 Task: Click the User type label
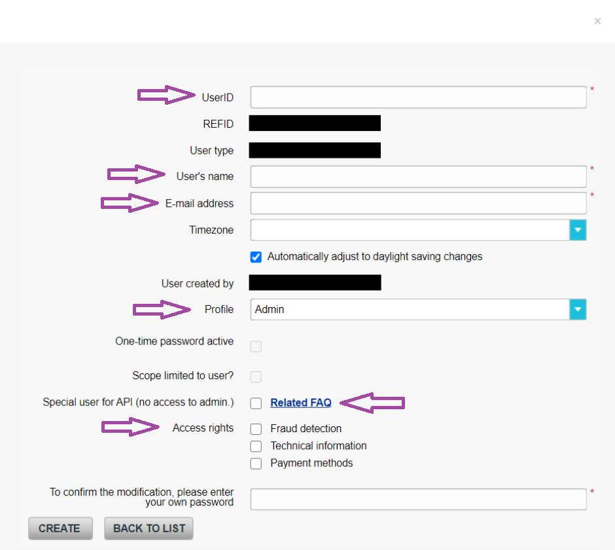(212, 151)
